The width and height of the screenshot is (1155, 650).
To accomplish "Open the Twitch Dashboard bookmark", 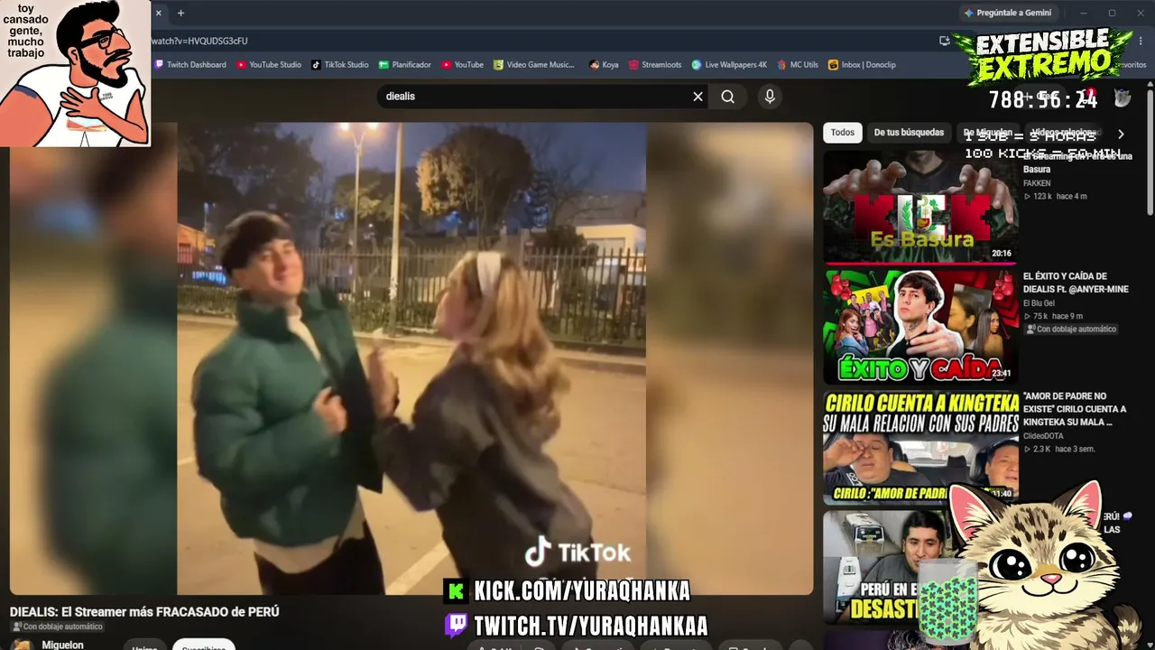I will point(190,65).
